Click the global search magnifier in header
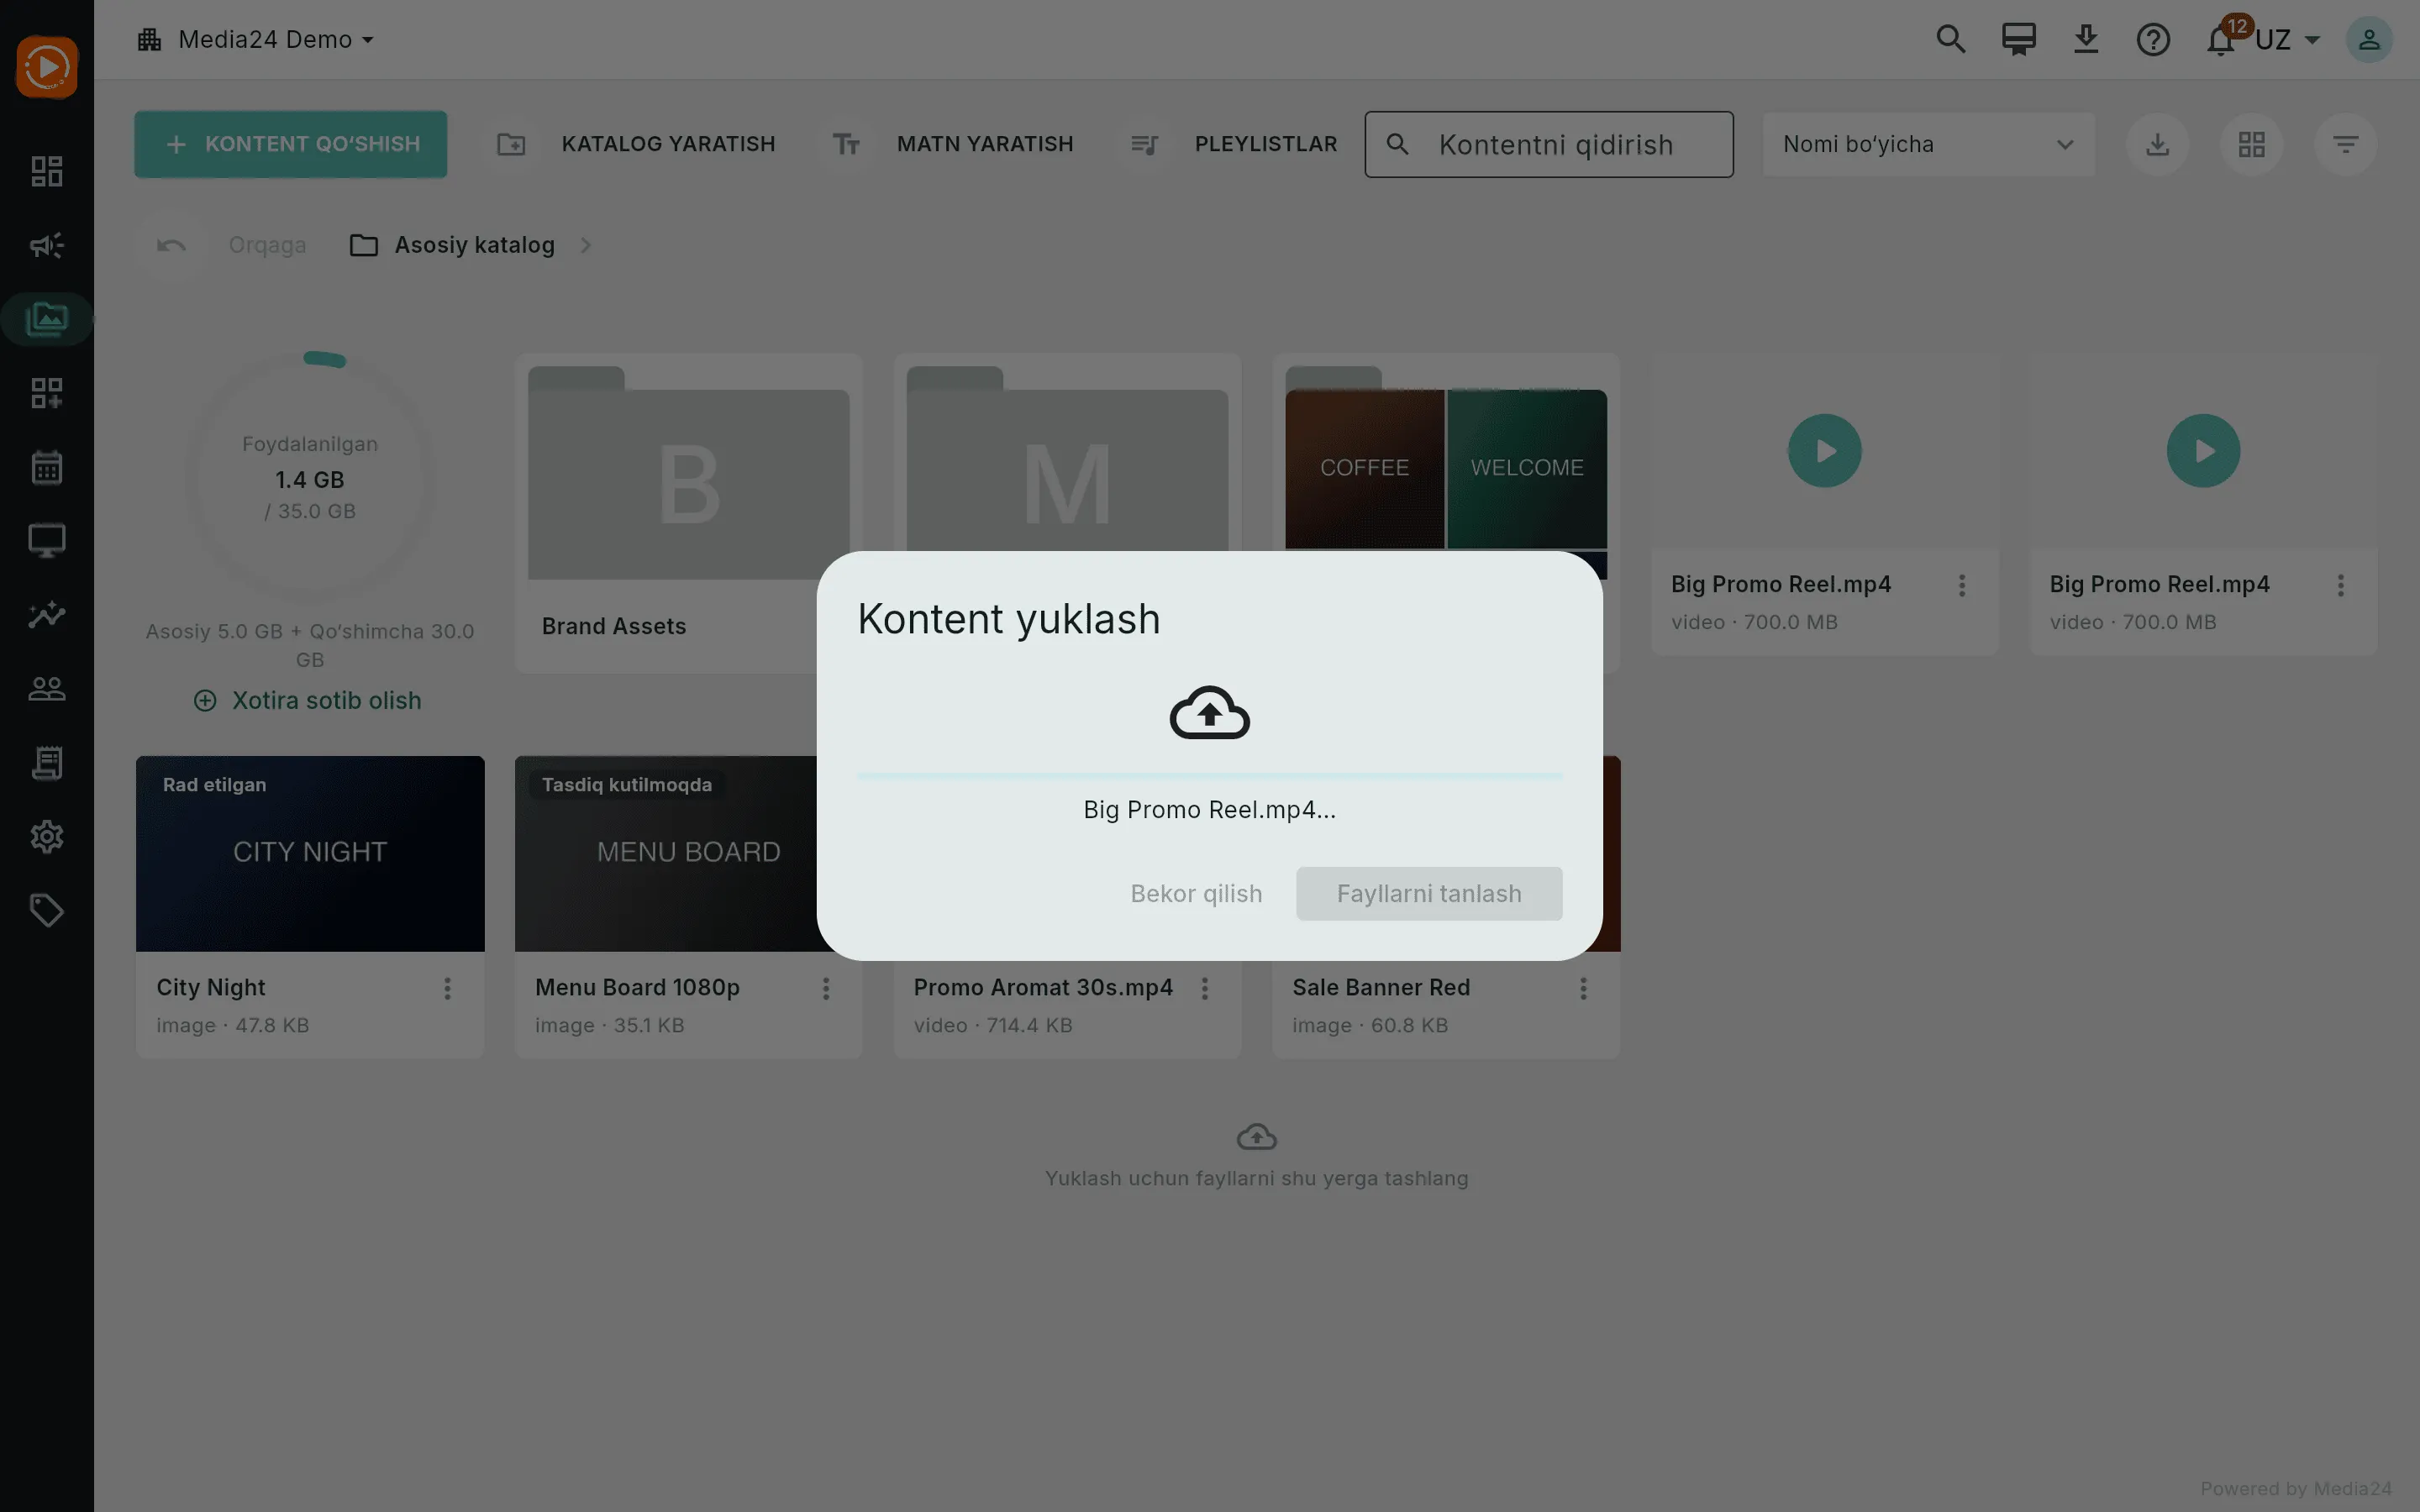Screen dimensions: 2420x1512 tap(1950, 39)
